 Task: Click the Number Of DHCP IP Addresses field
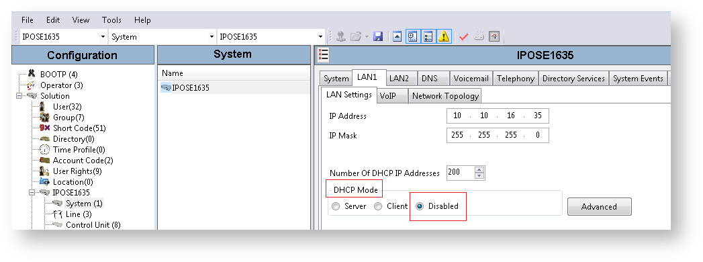pyautogui.click(x=461, y=173)
